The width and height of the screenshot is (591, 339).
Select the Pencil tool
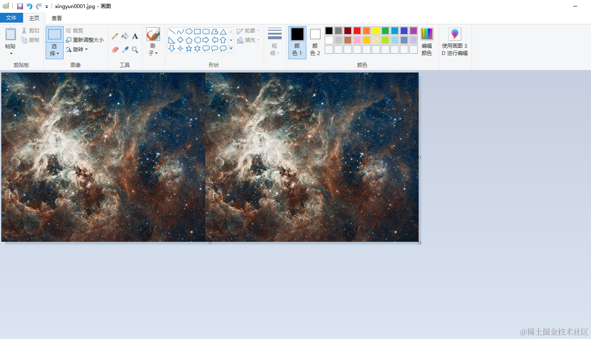[115, 37]
